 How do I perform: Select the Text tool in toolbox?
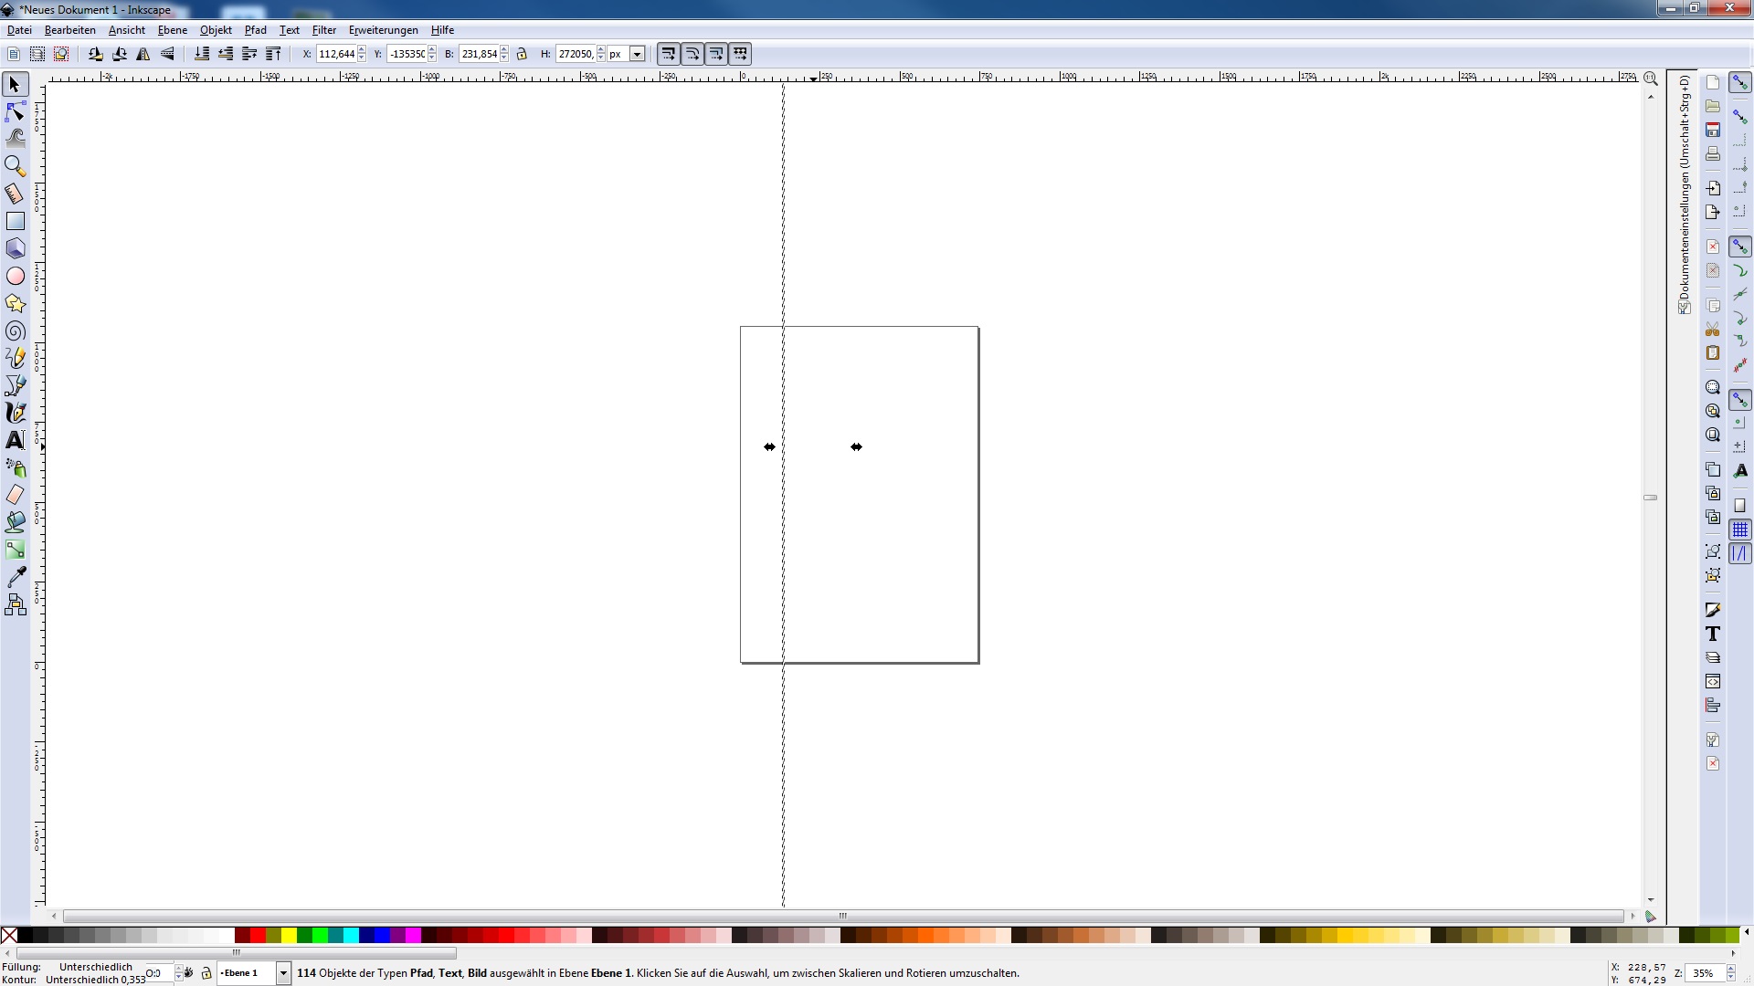[16, 440]
